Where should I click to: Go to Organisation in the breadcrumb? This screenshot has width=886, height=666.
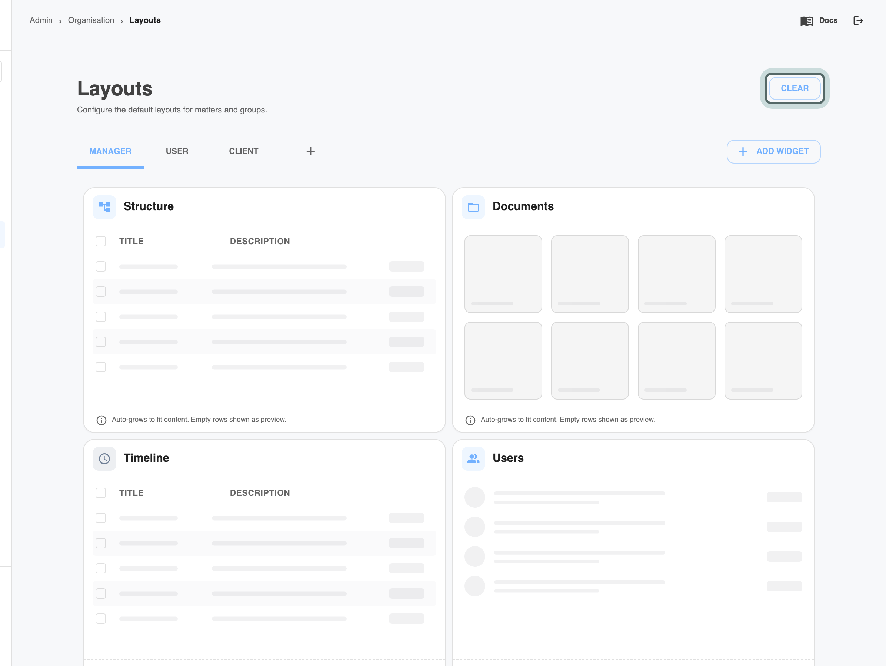91,20
